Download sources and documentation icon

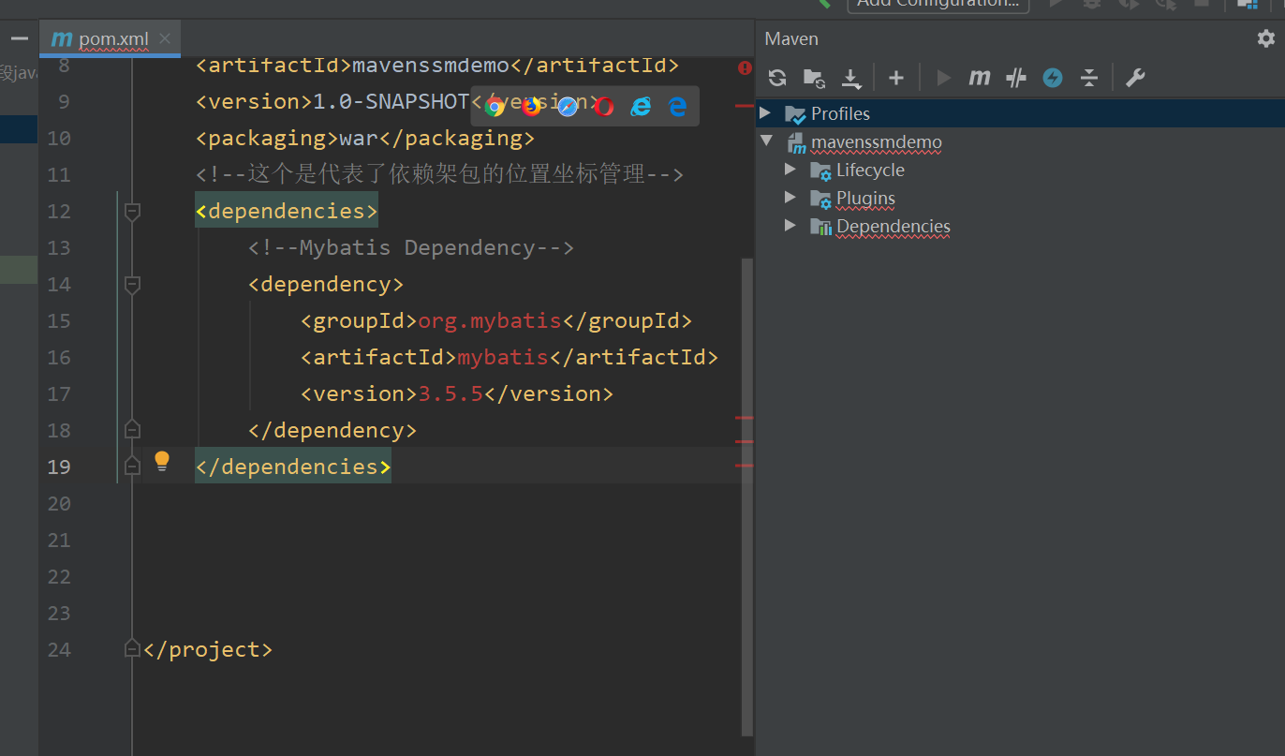pyautogui.click(x=850, y=78)
